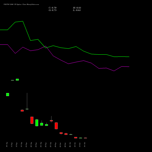152x152 pixels.
Task: Click the high value H: 0.85
Action: pyautogui.click(x=77, y=8)
